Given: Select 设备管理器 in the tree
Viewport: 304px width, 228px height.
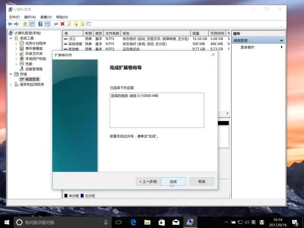Looking at the screenshot, I should coord(34,69).
